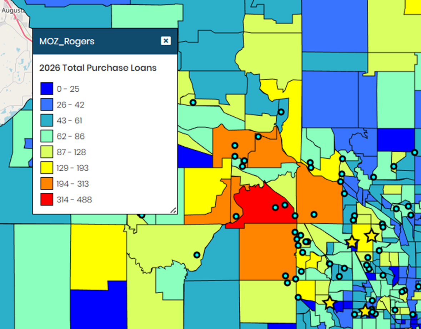Screen dimensions: 421x329
Task: Click the dark blue 0 - 25 swatch
Action: click(47, 88)
